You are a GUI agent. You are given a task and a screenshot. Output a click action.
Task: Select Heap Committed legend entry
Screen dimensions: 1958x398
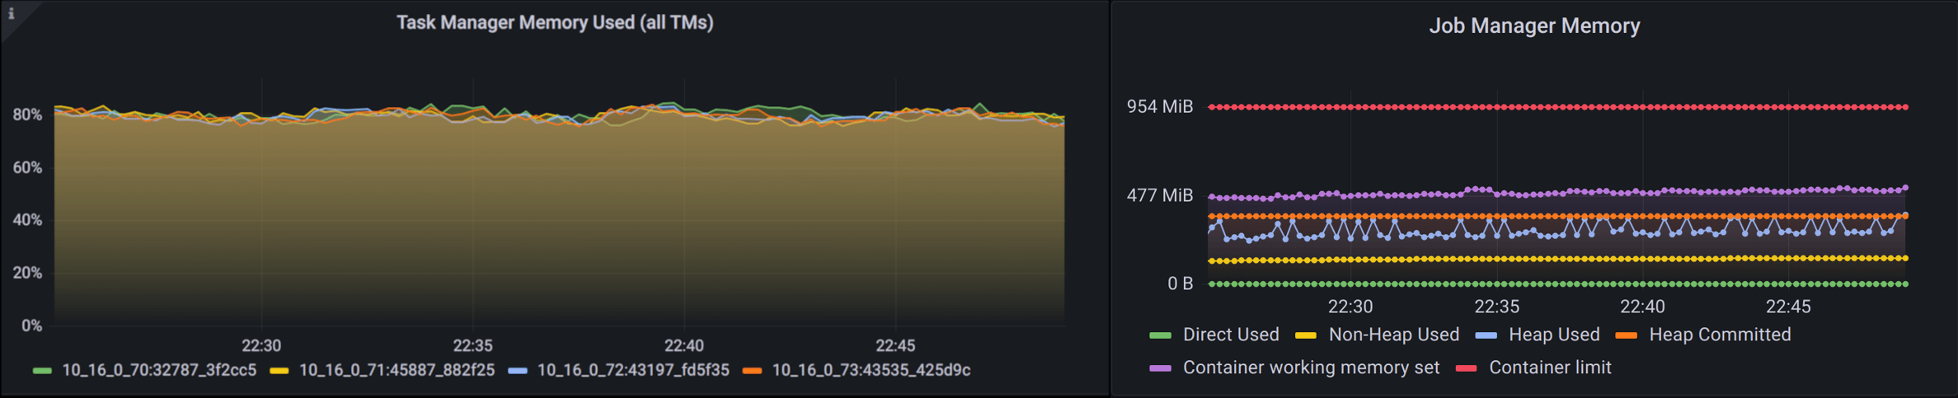click(x=1719, y=335)
